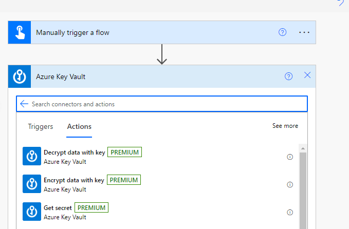Select the Decrypt data with key action
This screenshot has width=349, height=229.
point(75,152)
